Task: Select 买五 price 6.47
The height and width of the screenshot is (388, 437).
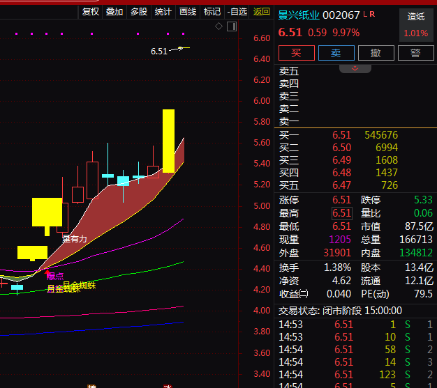Action: coord(341,185)
